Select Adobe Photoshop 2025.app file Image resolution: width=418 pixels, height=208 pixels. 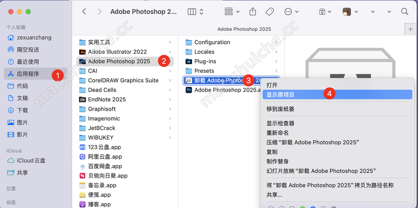[222, 90]
